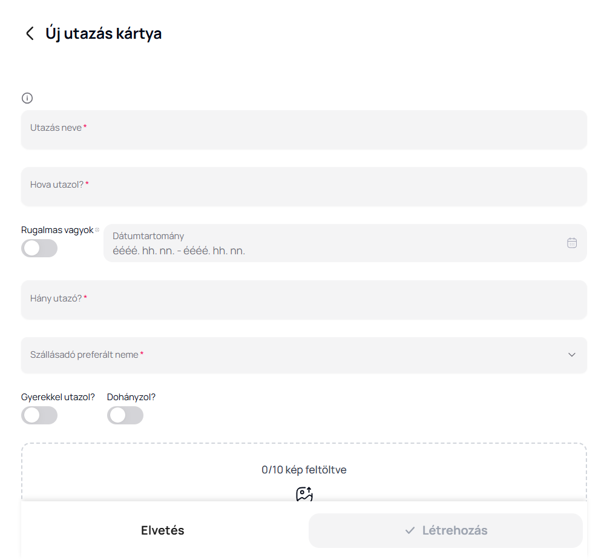This screenshot has height=560, width=607.
Task: Focus the Utazás neve text field
Action: pyautogui.click(x=304, y=129)
